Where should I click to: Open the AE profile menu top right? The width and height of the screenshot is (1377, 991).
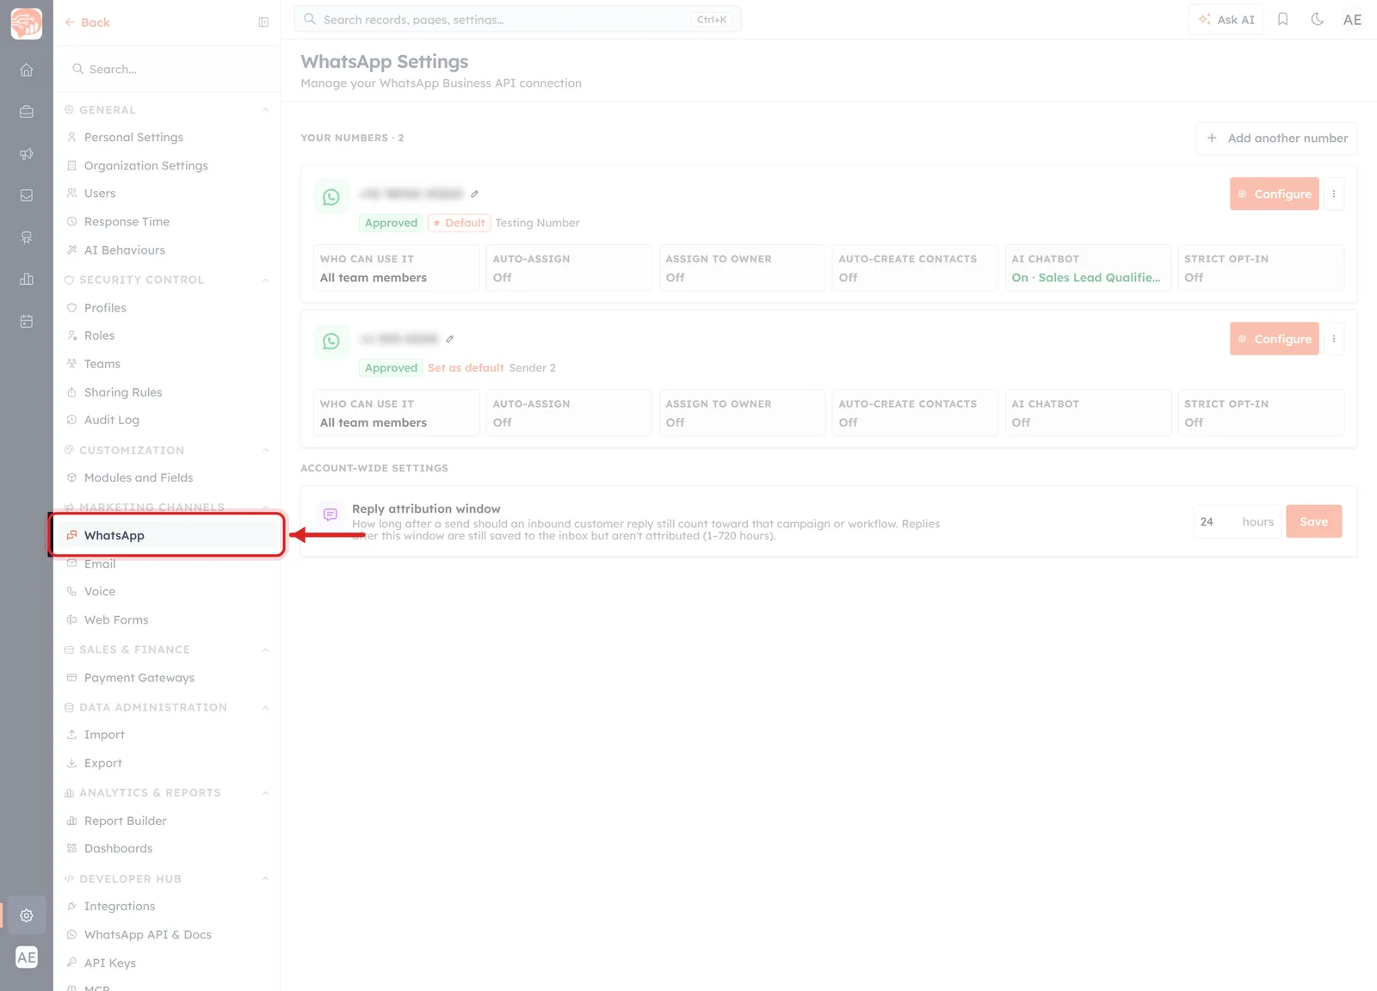[x=1352, y=19]
